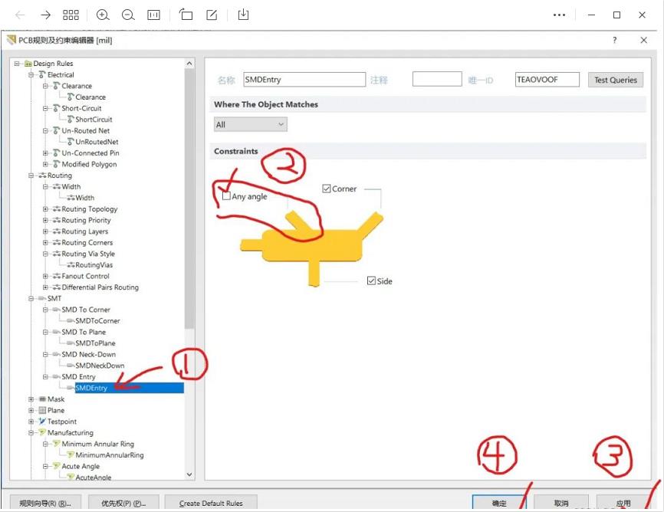Click the edit image pencil icon

(x=212, y=15)
